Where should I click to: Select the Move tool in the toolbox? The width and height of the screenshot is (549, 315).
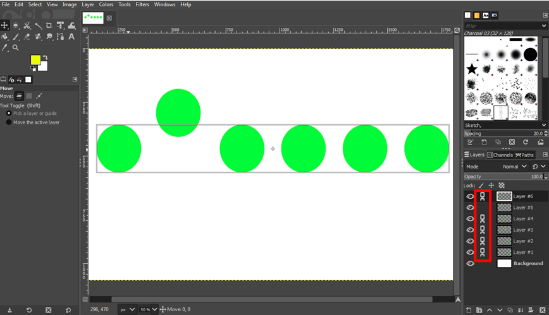[x=4, y=25]
